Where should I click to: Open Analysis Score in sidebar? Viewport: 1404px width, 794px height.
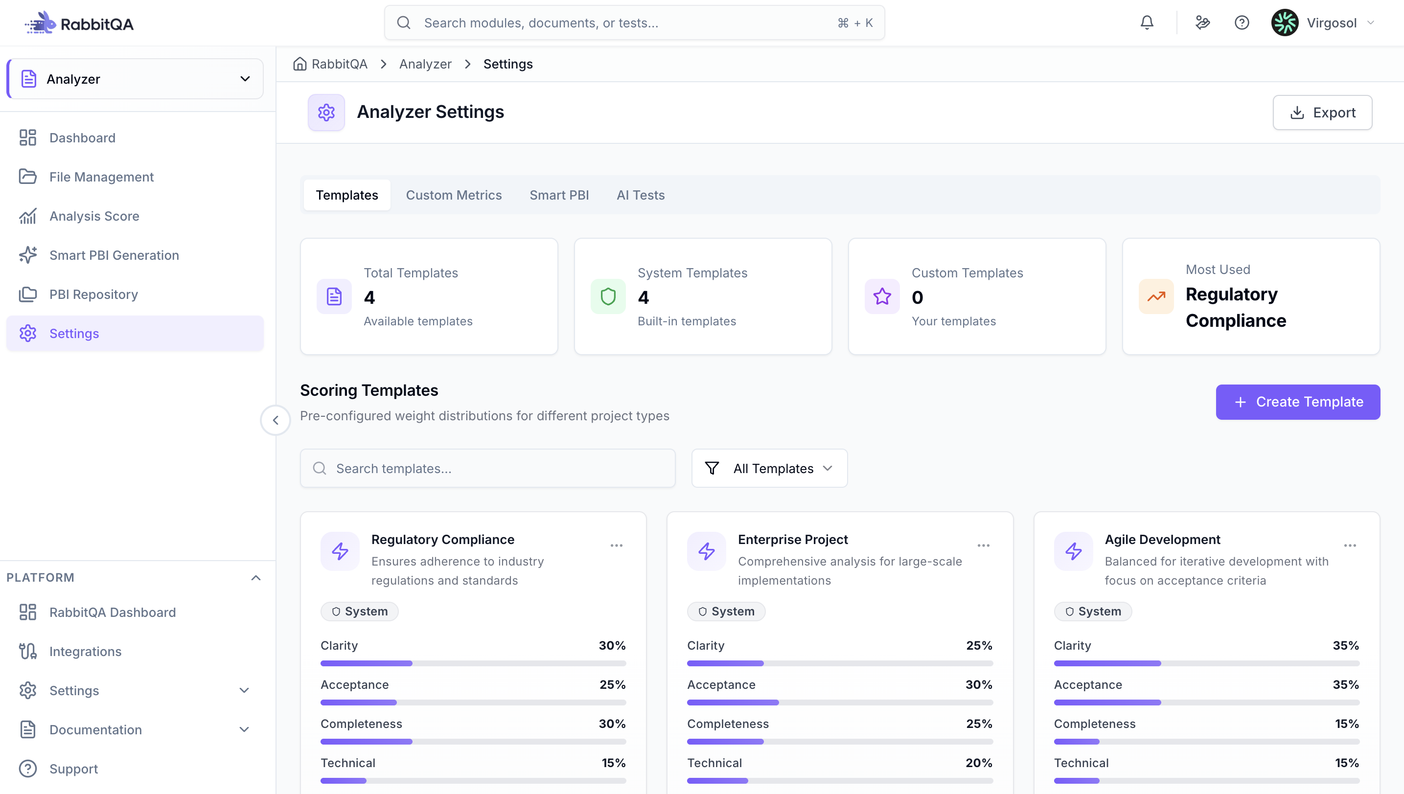click(x=135, y=216)
